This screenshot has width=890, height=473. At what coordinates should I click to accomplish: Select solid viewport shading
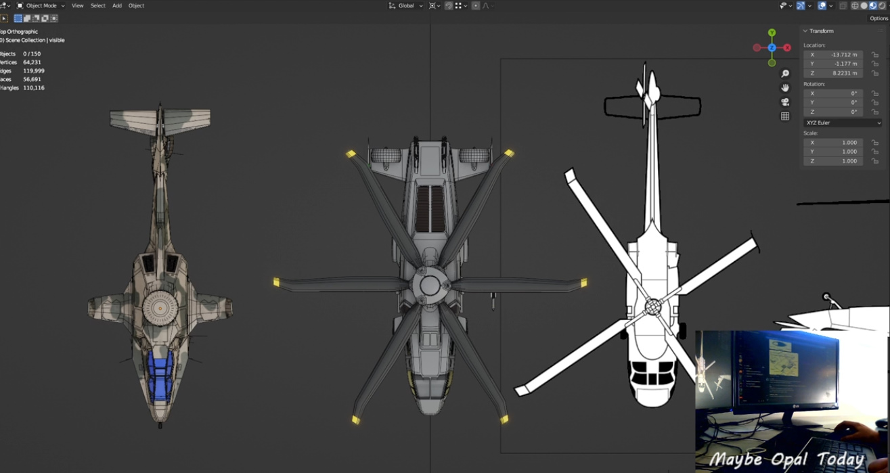(864, 5)
